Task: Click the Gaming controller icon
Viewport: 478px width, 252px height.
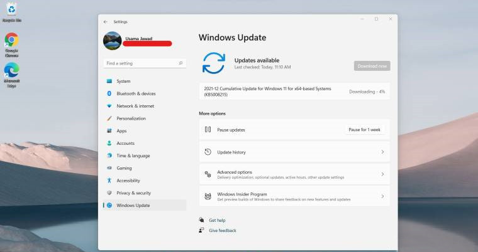Action: 109,168
